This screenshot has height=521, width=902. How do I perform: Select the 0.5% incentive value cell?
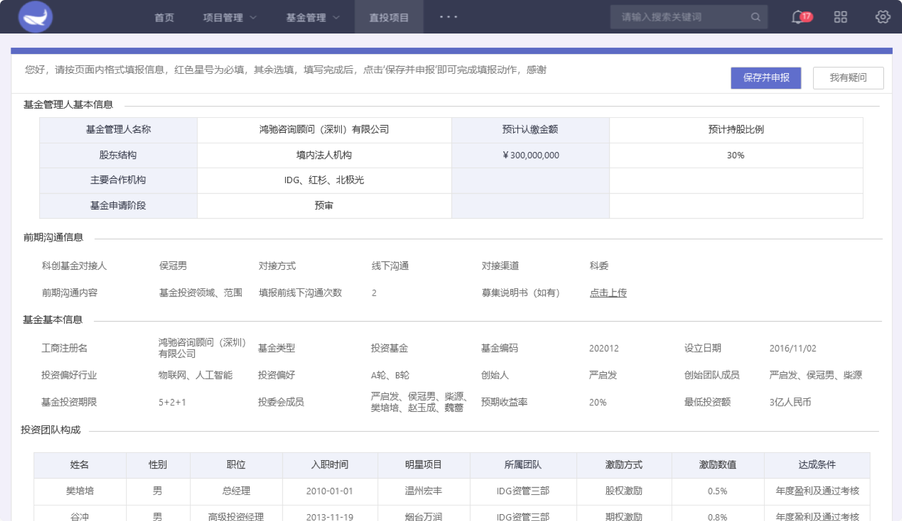pyautogui.click(x=717, y=491)
